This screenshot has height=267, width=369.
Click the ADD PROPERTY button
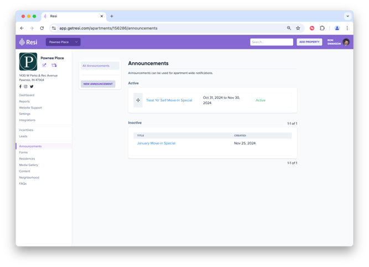coord(309,42)
